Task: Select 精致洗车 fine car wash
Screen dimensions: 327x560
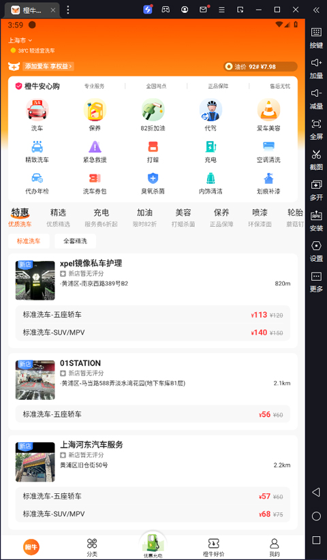Action: [x=37, y=152]
